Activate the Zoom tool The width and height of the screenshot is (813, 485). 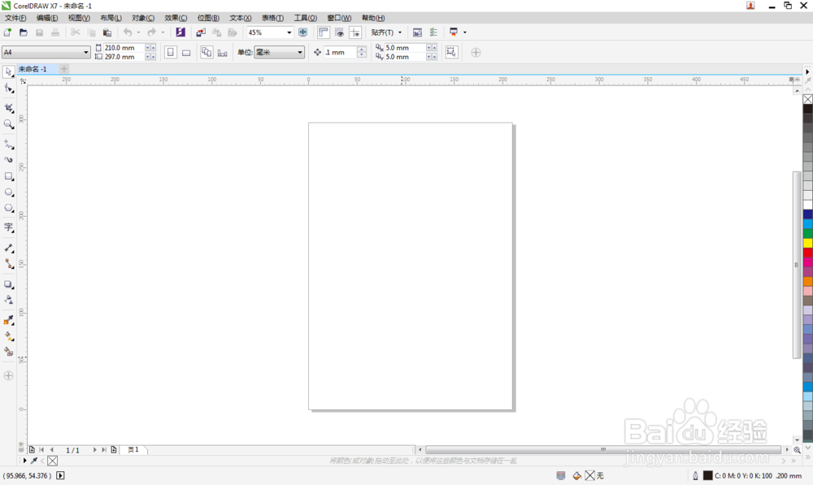click(9, 123)
